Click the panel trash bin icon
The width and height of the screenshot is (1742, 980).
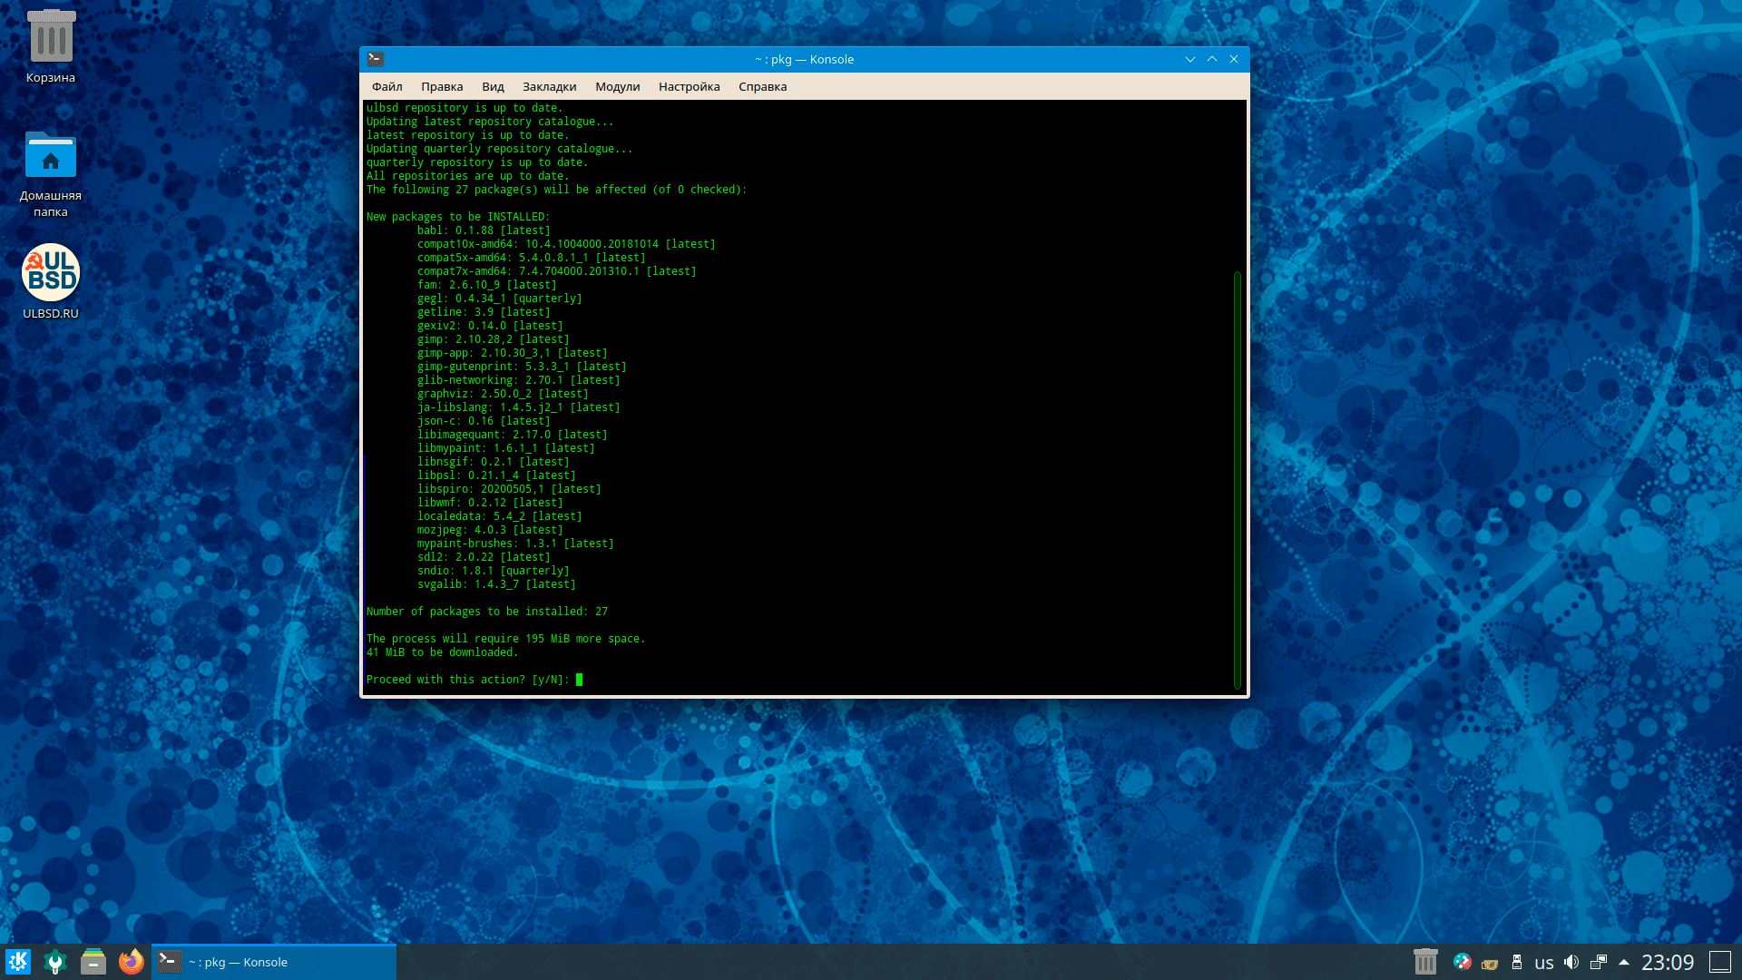1425,962
